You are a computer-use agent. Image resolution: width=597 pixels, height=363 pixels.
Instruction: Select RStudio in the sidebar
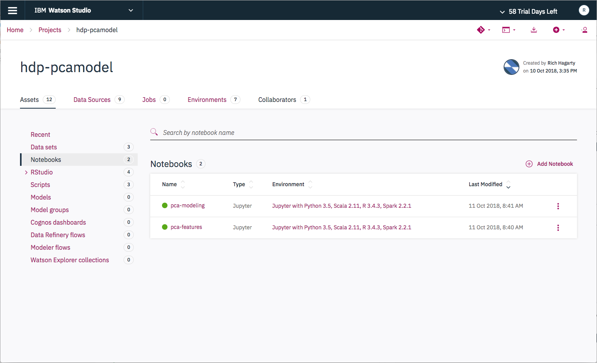pos(42,172)
